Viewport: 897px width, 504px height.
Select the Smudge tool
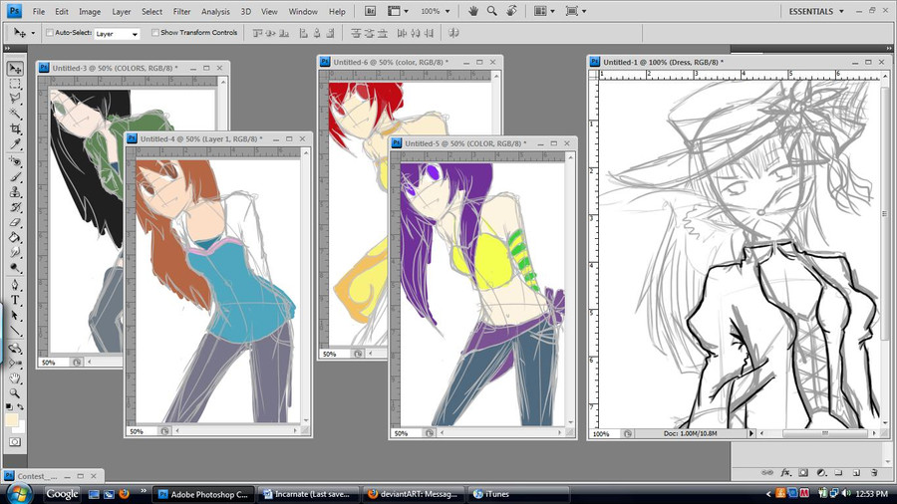(x=15, y=252)
